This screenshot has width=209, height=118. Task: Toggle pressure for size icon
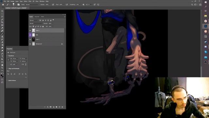point(95,5)
